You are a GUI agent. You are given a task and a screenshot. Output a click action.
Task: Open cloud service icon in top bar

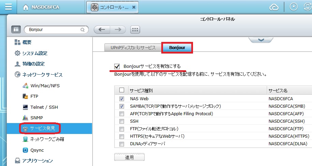[274, 7]
